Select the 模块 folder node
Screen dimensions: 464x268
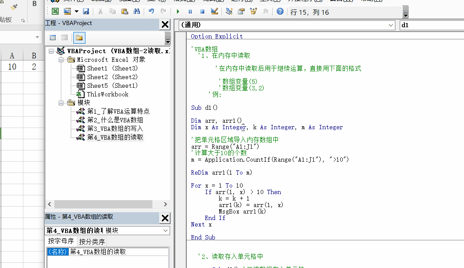click(83, 102)
